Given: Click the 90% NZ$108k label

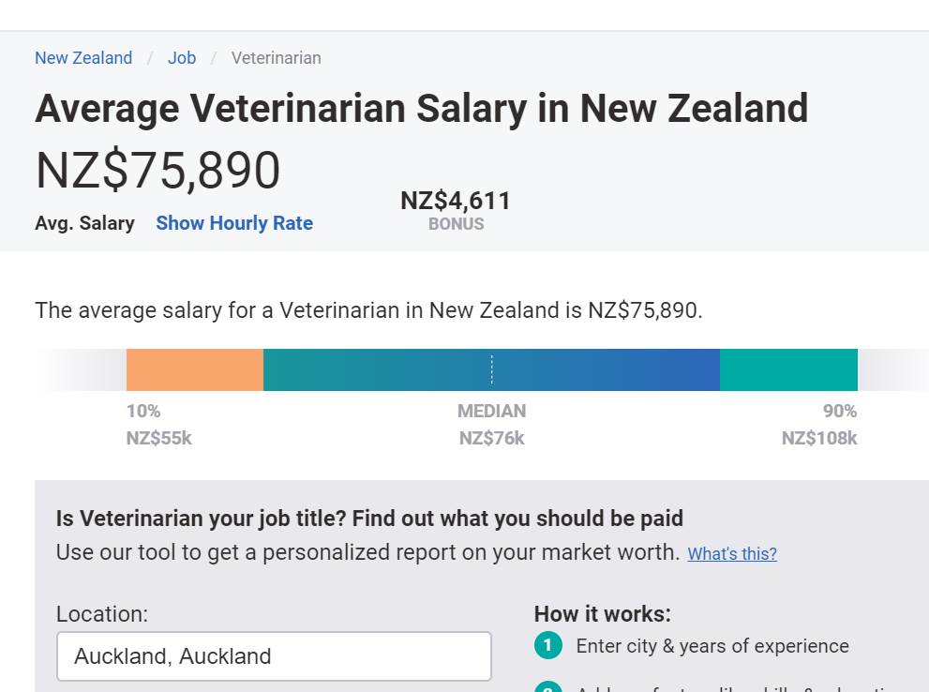Looking at the screenshot, I should coord(820,425).
